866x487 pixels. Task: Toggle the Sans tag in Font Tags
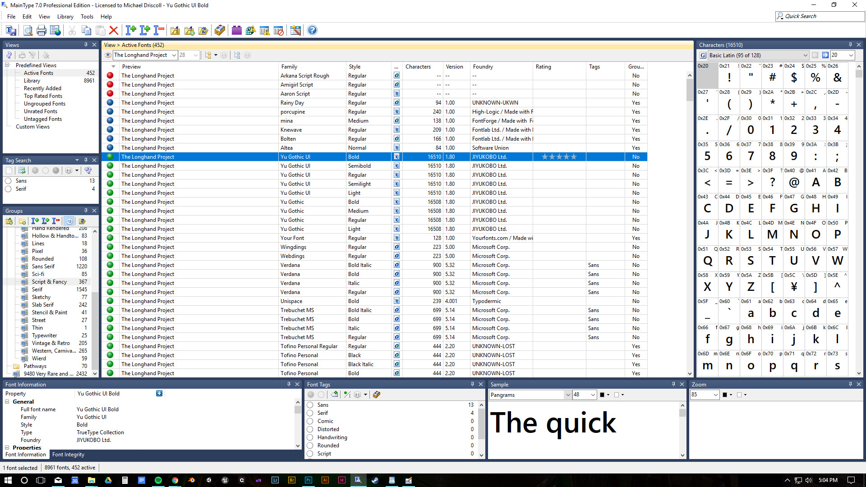click(310, 405)
